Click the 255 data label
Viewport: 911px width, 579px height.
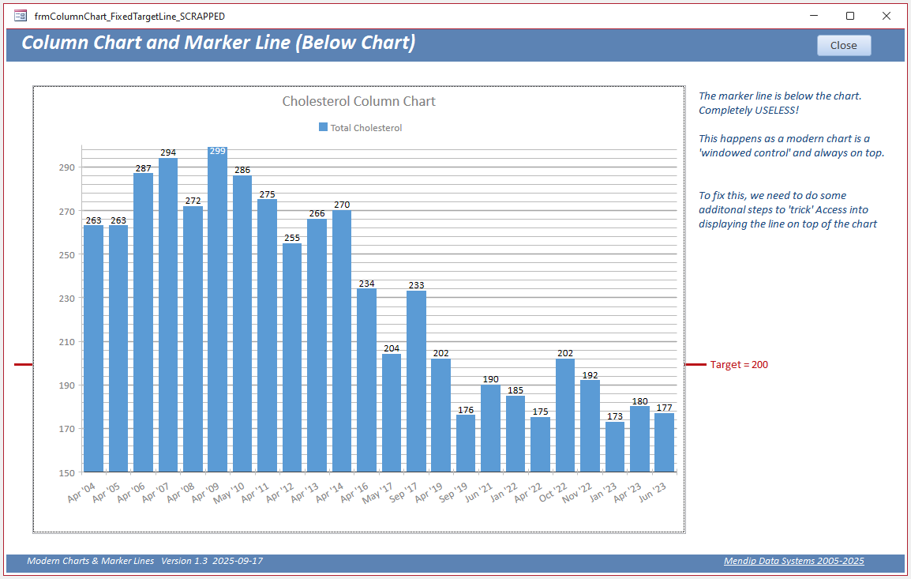[x=292, y=238]
